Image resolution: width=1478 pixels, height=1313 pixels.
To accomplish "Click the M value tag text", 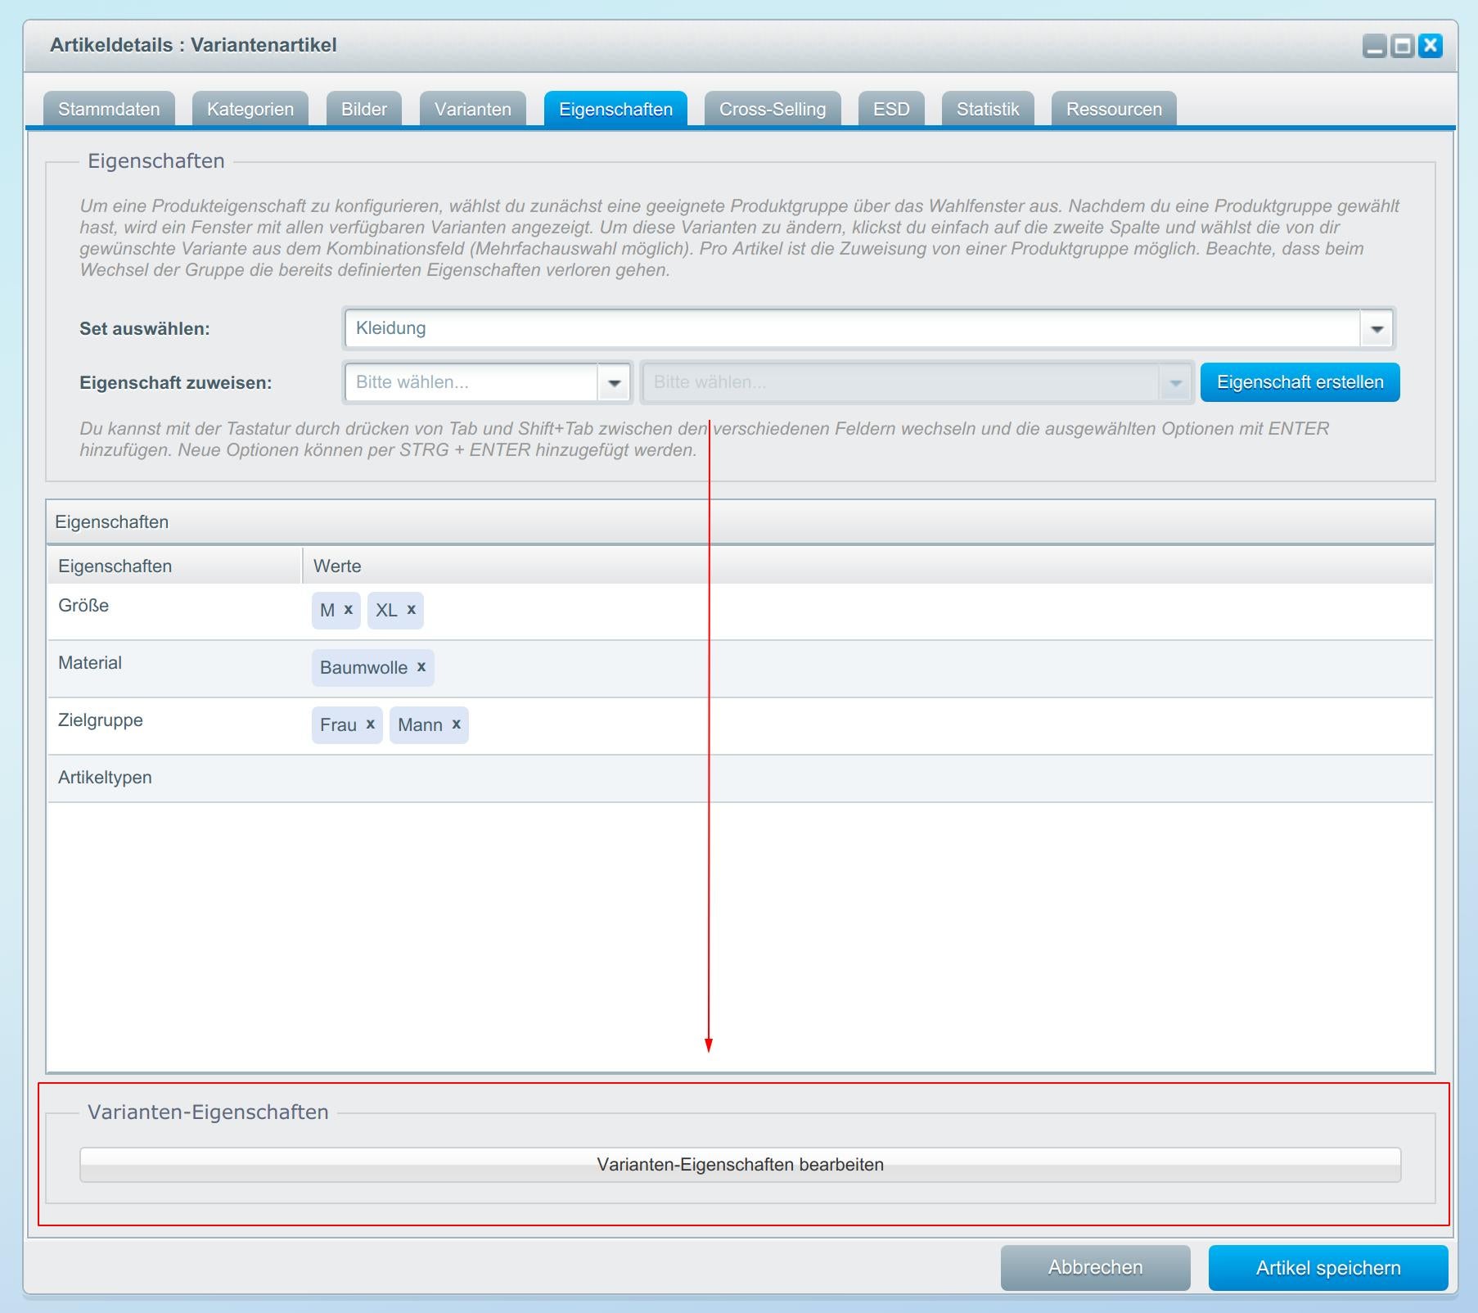I will (x=327, y=611).
